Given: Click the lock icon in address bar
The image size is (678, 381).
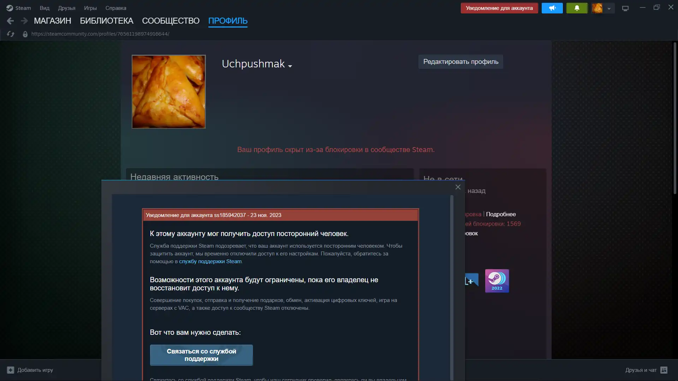Looking at the screenshot, I should (x=25, y=34).
